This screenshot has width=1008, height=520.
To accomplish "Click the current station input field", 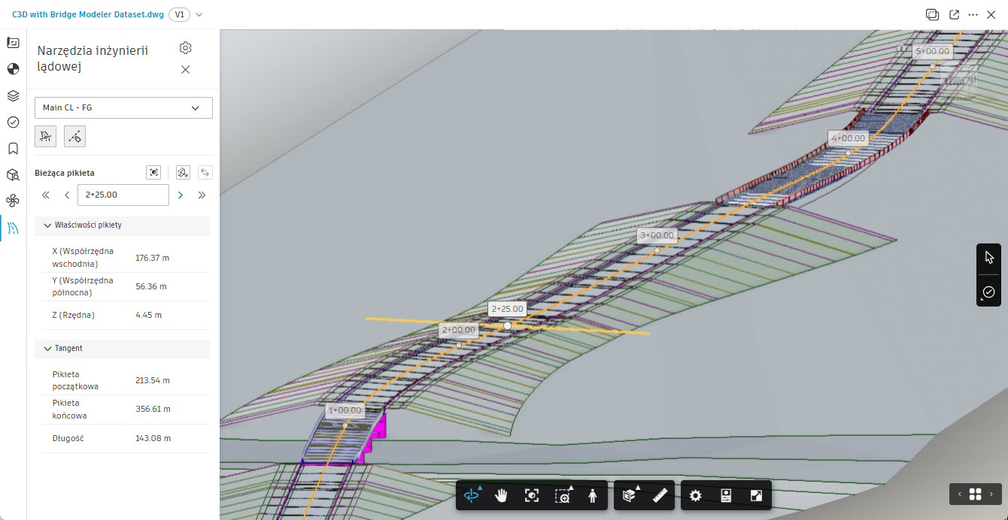I will click(x=123, y=195).
